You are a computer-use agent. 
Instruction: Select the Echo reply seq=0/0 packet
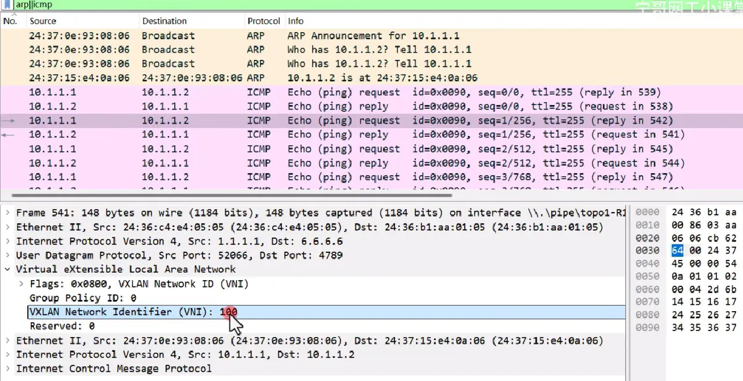point(371,106)
